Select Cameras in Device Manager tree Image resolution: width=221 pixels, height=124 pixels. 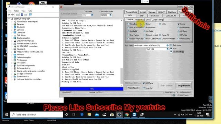point(20,30)
